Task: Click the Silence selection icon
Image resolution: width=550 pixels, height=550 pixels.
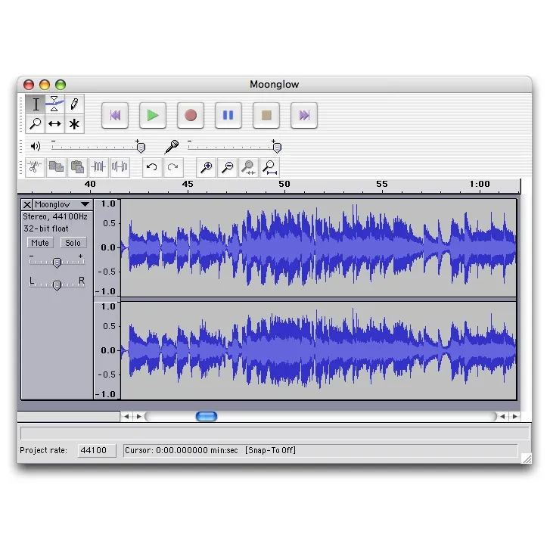Action: (x=120, y=167)
